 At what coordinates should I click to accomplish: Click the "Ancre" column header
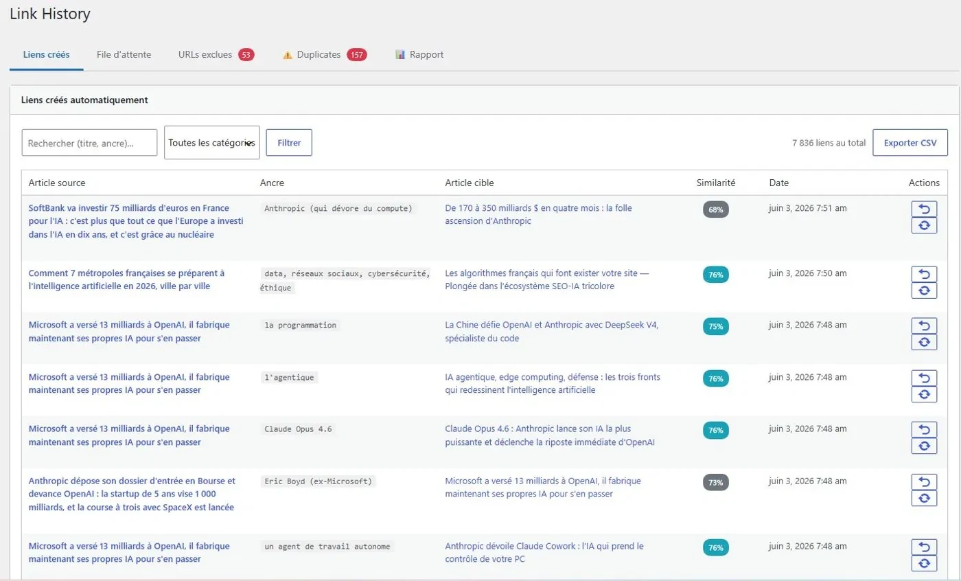click(272, 183)
